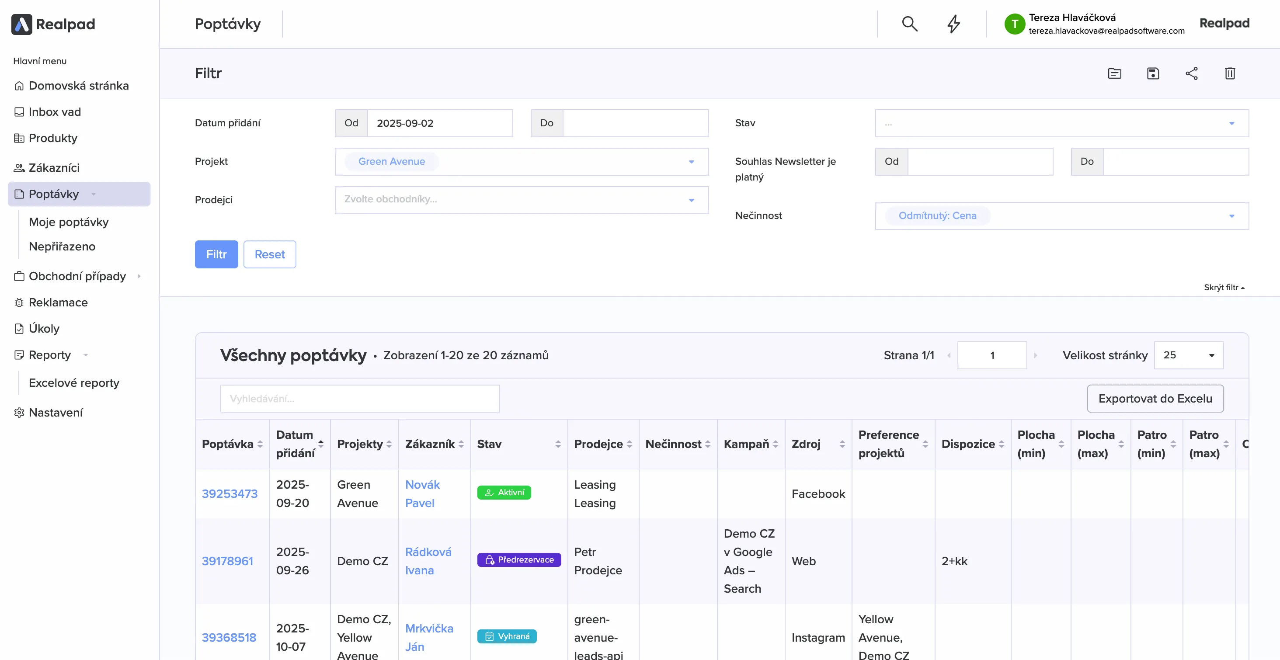The image size is (1280, 660).
Task: Click the Exportovat do Excelu button
Action: pyautogui.click(x=1155, y=399)
